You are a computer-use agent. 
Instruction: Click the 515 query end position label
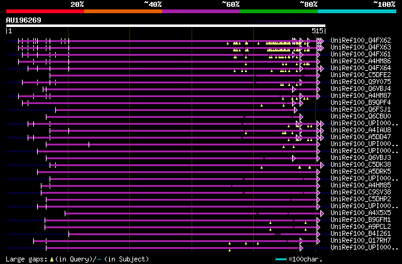317,31
